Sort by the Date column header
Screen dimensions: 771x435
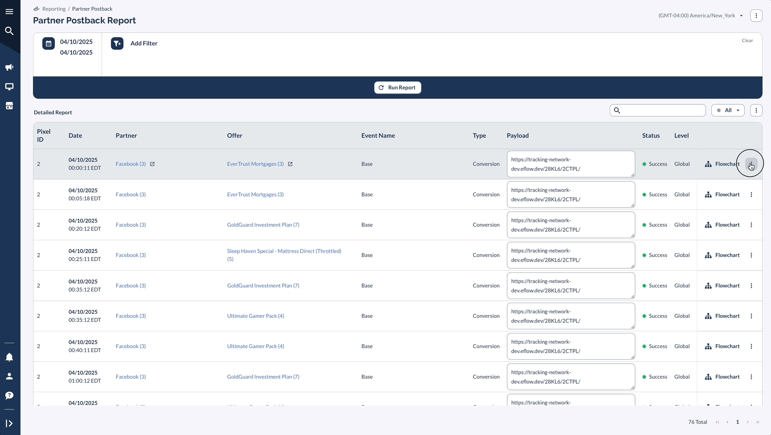(75, 135)
